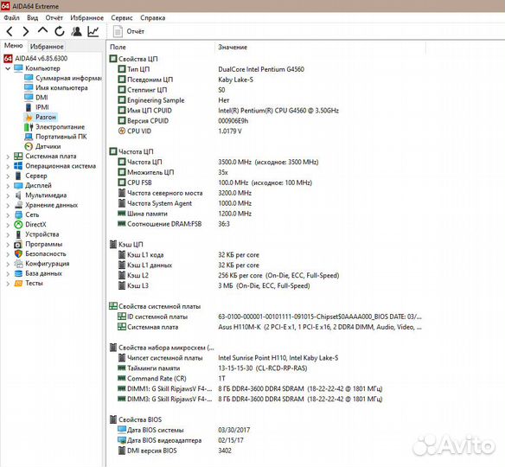The height and width of the screenshot is (467, 505).
Task: Switch to the Избранное sidebar tab
Action: tap(47, 47)
